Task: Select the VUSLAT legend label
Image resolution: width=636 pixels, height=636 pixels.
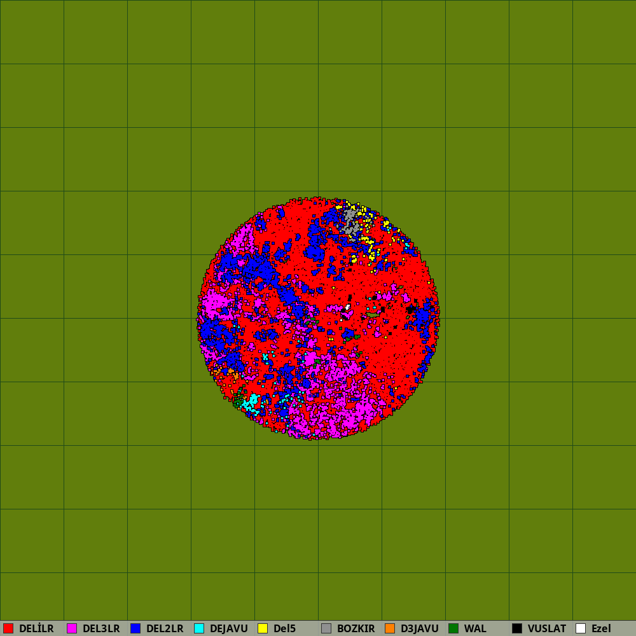Action: pyautogui.click(x=547, y=628)
